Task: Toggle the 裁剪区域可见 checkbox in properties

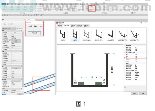Action: [x=12, y=55]
